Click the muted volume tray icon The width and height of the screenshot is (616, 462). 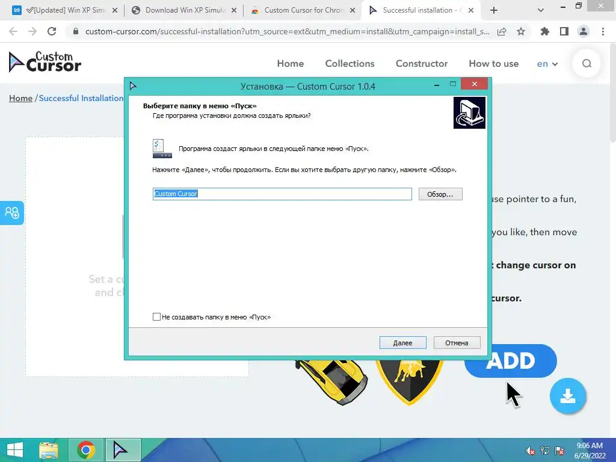pyautogui.click(x=531, y=451)
